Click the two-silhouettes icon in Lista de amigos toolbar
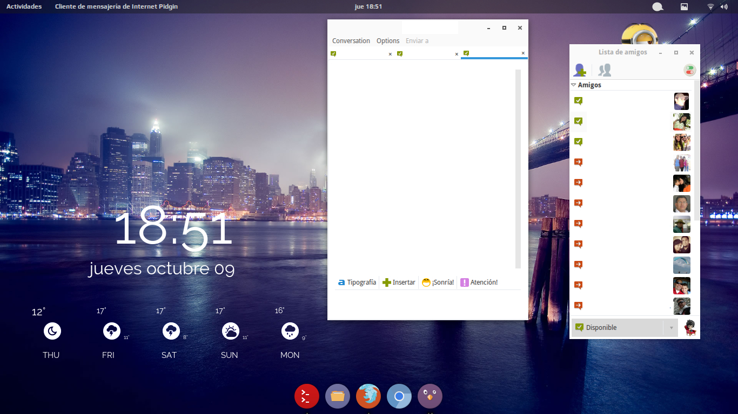Screen dimensions: 738x414 click(605, 70)
